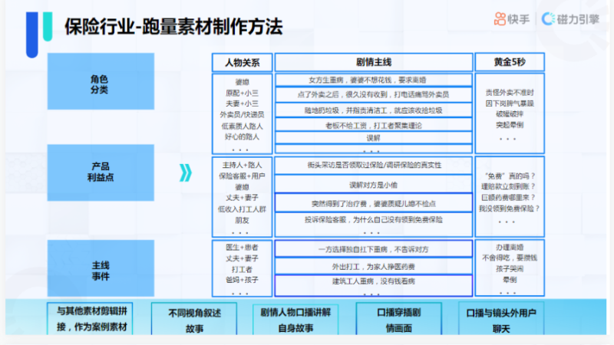Click the 与其他素材剪辑拼接，作为案例素材 box
The width and height of the screenshot is (614, 345).
click(90, 318)
